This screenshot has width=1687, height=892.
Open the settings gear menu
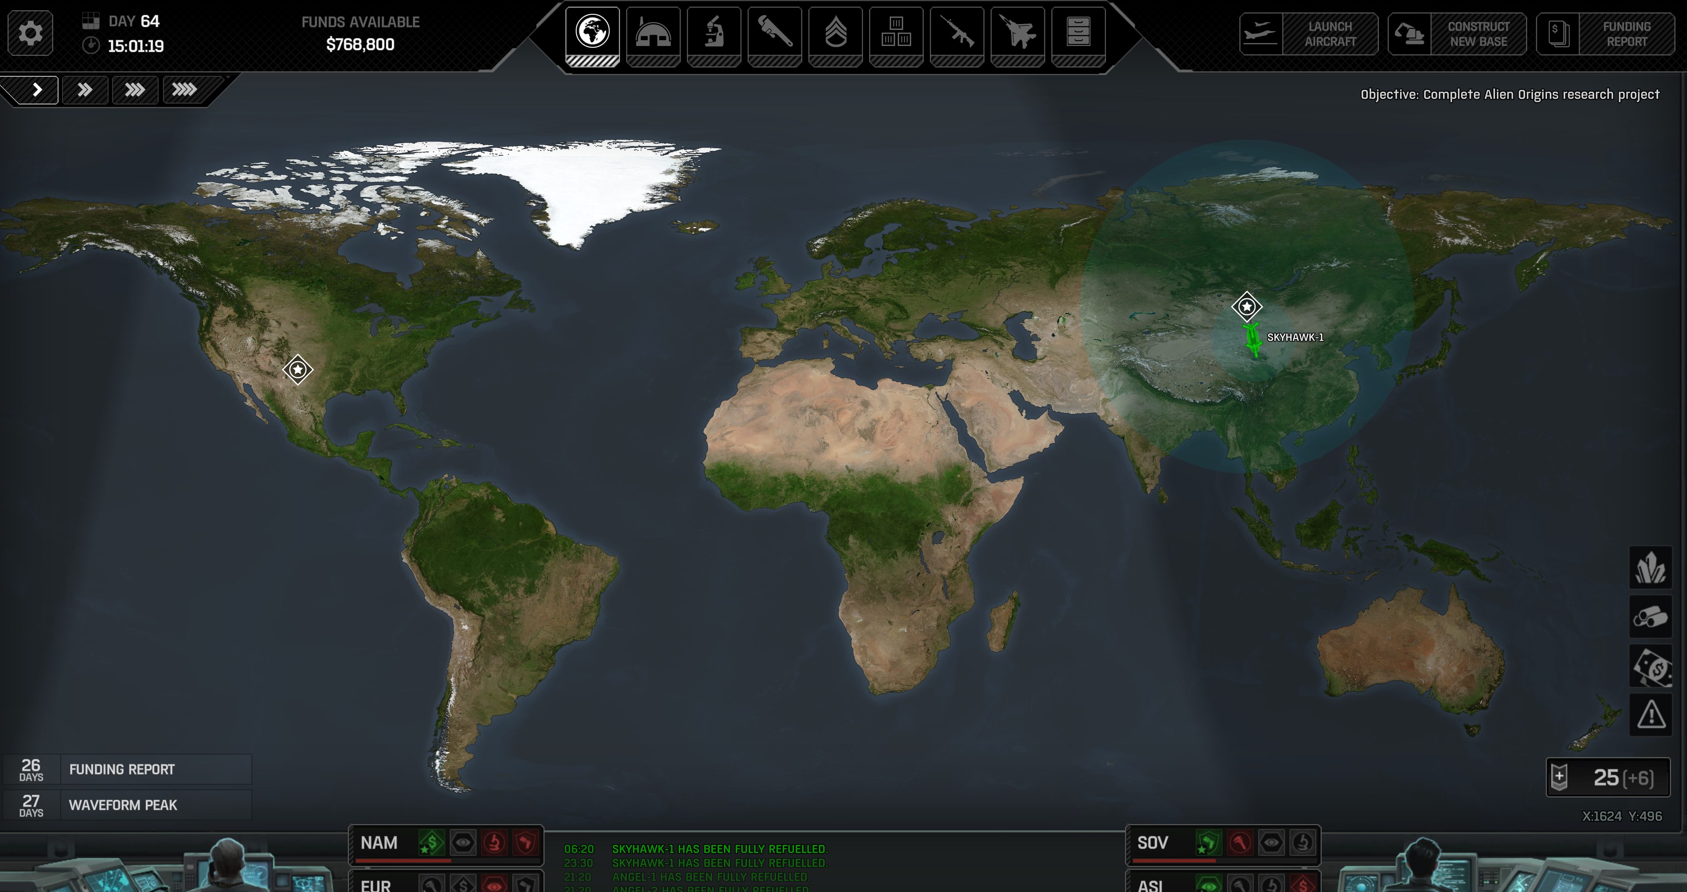(x=30, y=33)
